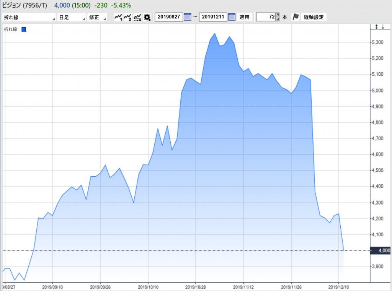The image size is (392, 291).
Task: Click the ビジョン (7956/T) stock title
Action: point(24,5)
